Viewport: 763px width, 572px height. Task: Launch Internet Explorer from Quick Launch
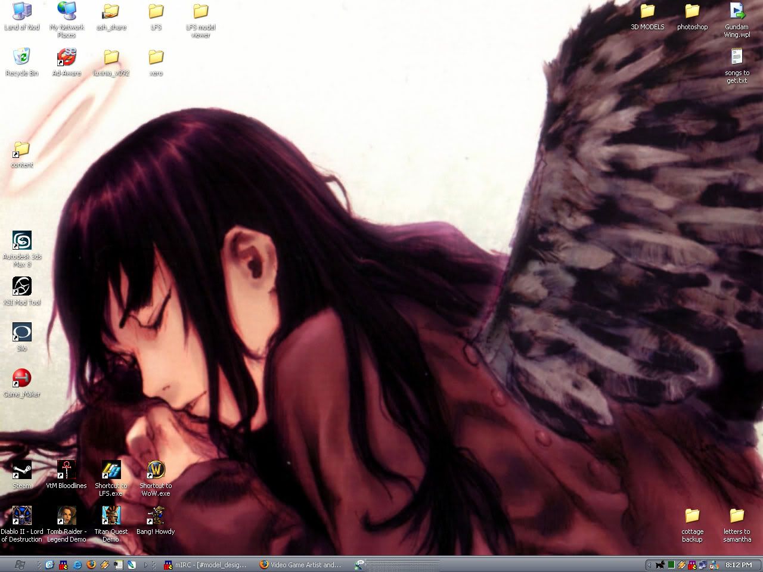coord(77,565)
